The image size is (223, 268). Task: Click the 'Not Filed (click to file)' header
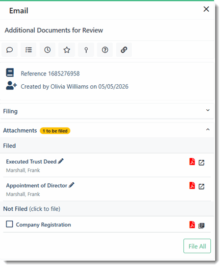(32, 209)
